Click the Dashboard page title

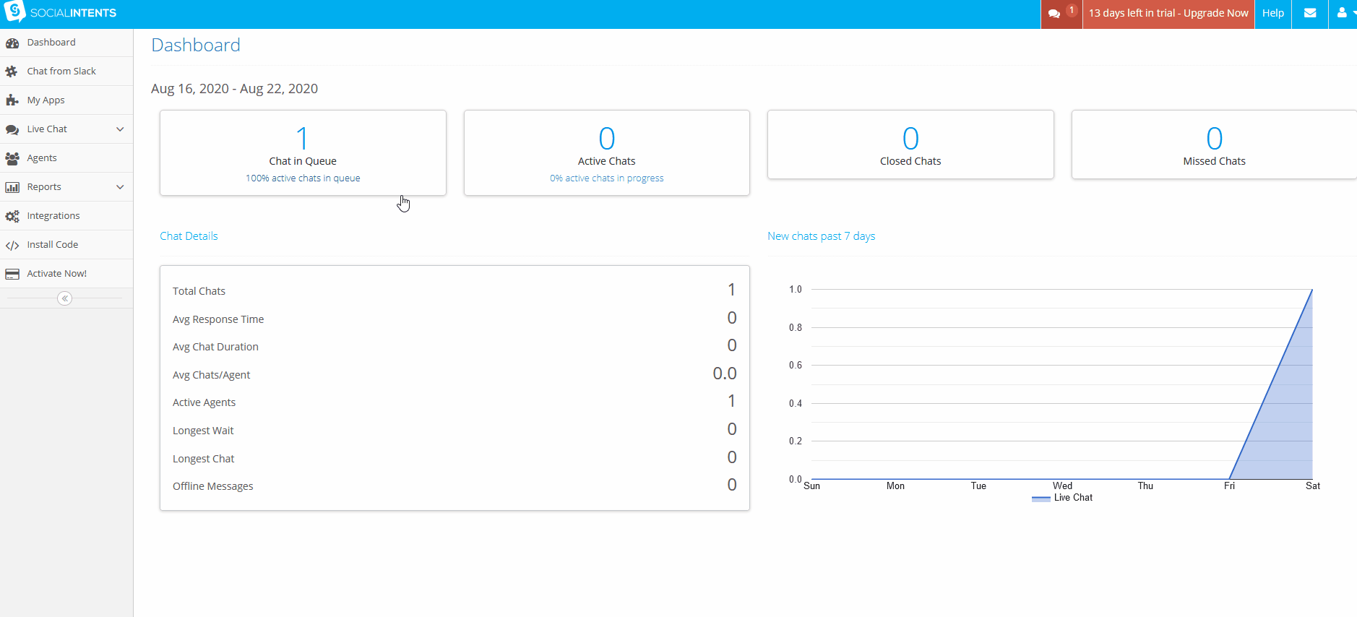[196, 46]
